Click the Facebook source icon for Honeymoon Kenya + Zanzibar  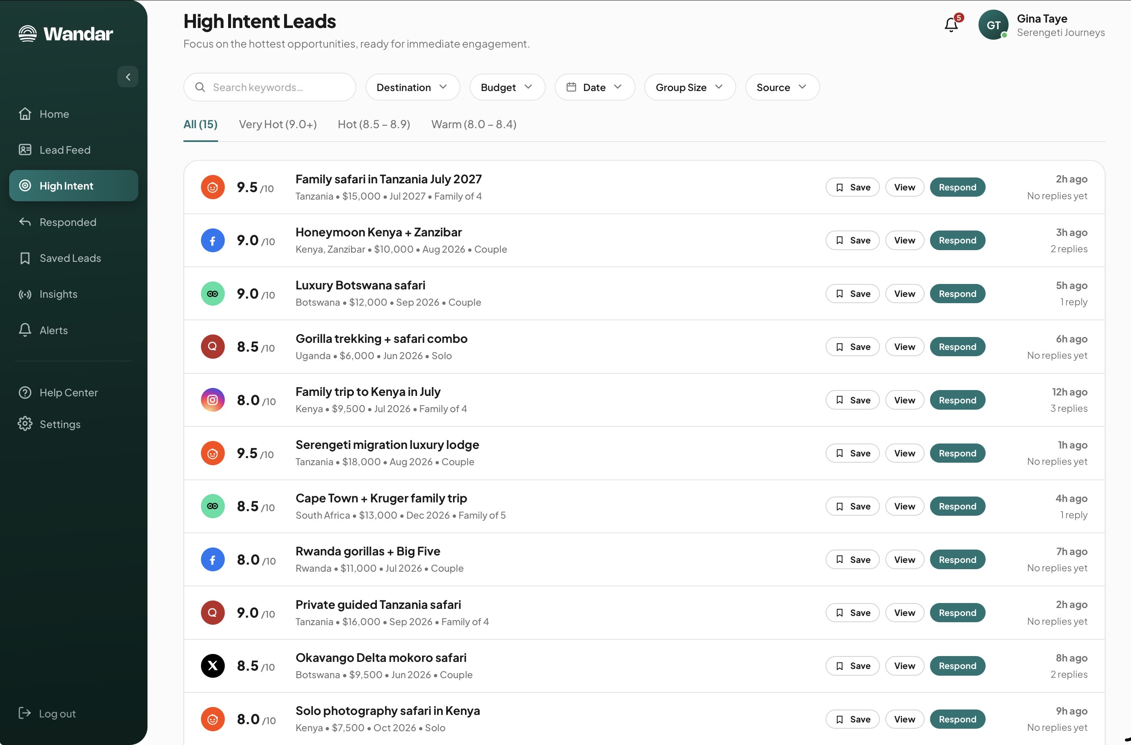point(212,241)
